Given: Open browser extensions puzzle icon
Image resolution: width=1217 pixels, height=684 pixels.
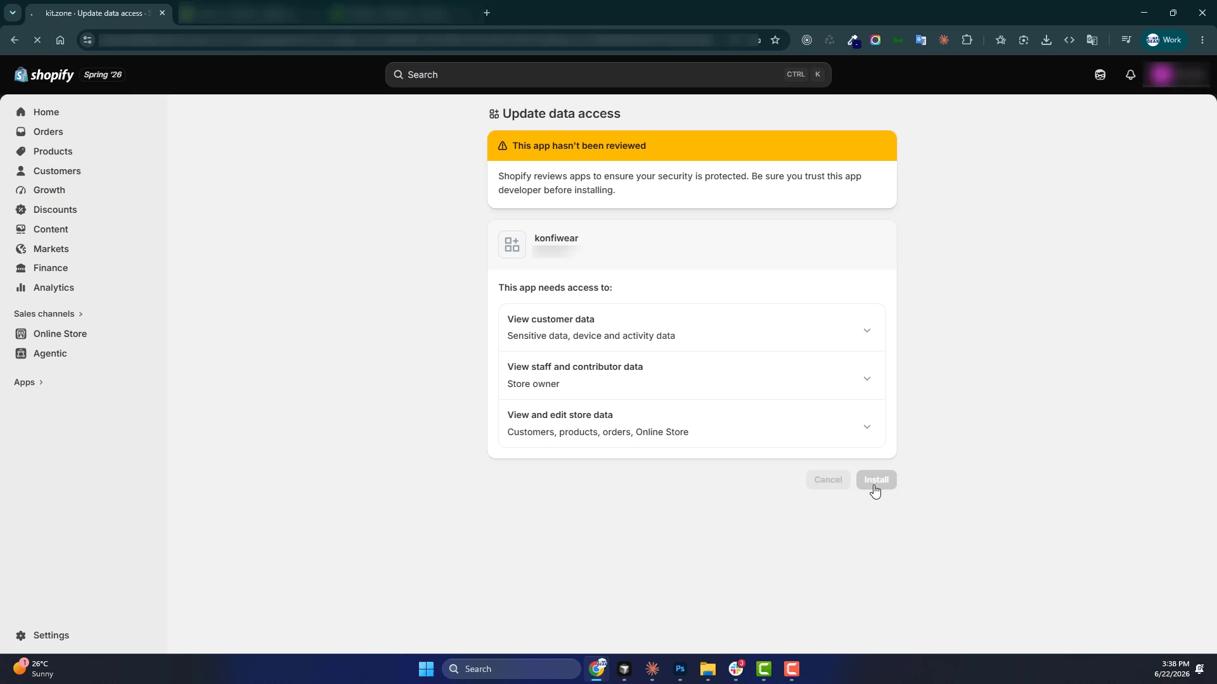Looking at the screenshot, I should pyautogui.click(x=967, y=40).
